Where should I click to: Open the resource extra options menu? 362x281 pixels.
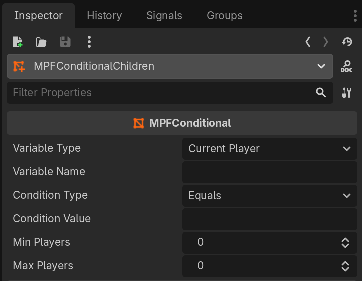89,42
